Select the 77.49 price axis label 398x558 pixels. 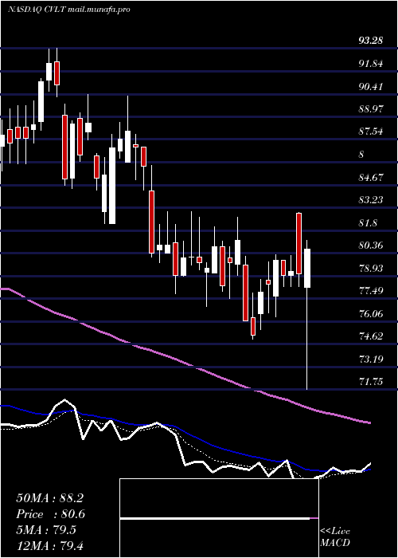tap(371, 291)
